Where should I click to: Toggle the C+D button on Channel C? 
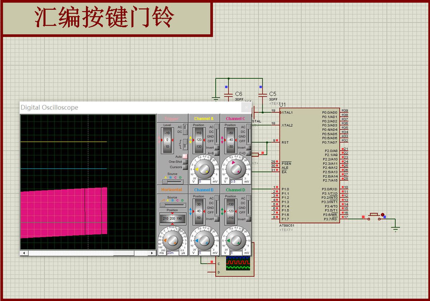click(x=248, y=153)
